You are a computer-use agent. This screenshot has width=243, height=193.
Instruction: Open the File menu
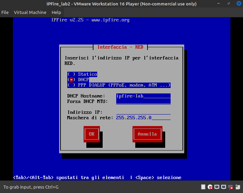point(5,12)
